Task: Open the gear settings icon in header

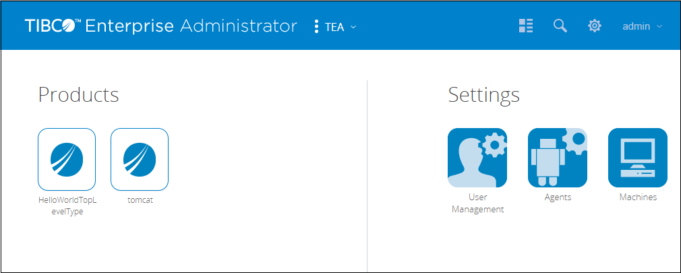Action: coord(594,26)
